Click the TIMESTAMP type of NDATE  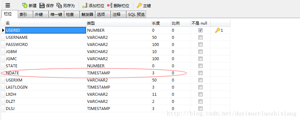[x=119, y=73]
